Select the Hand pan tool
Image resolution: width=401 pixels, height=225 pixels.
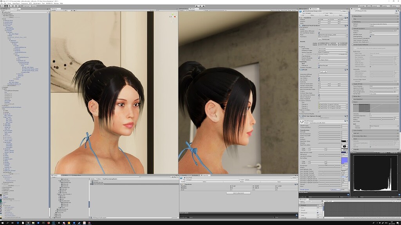(x=2, y=6)
